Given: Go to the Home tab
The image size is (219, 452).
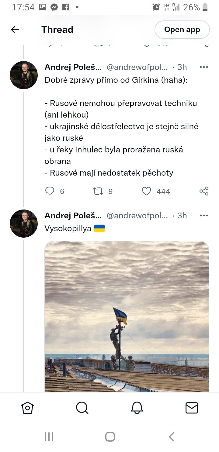Looking at the screenshot, I should [27, 408].
